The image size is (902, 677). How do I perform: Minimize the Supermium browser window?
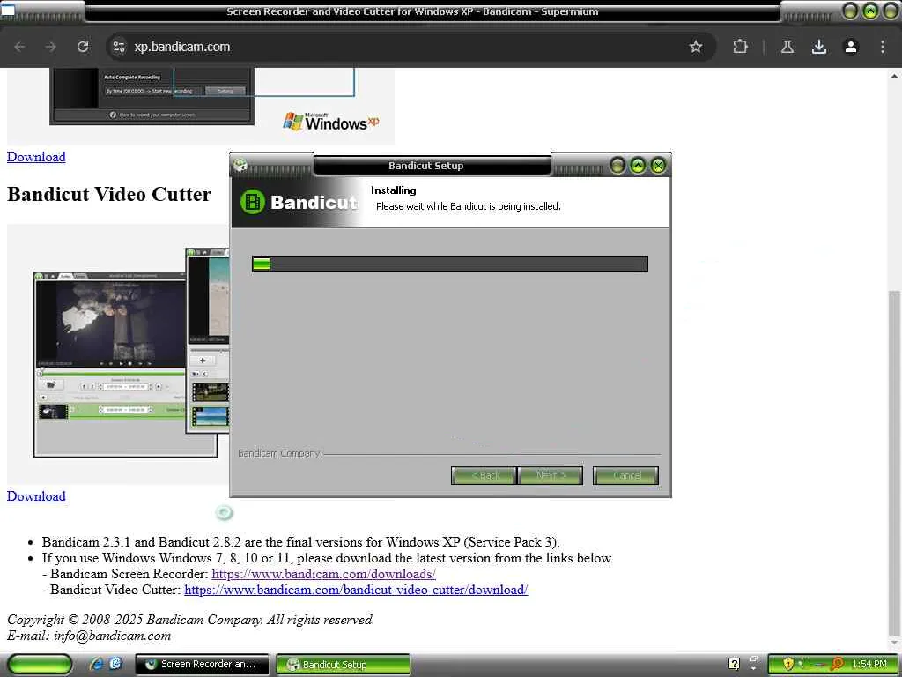click(850, 11)
